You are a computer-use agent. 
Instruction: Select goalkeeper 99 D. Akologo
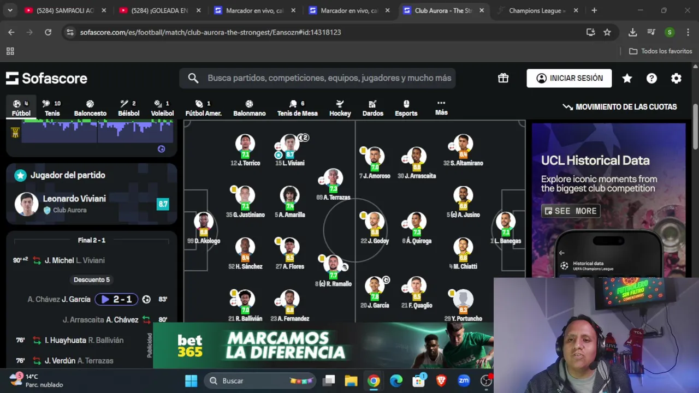click(204, 228)
